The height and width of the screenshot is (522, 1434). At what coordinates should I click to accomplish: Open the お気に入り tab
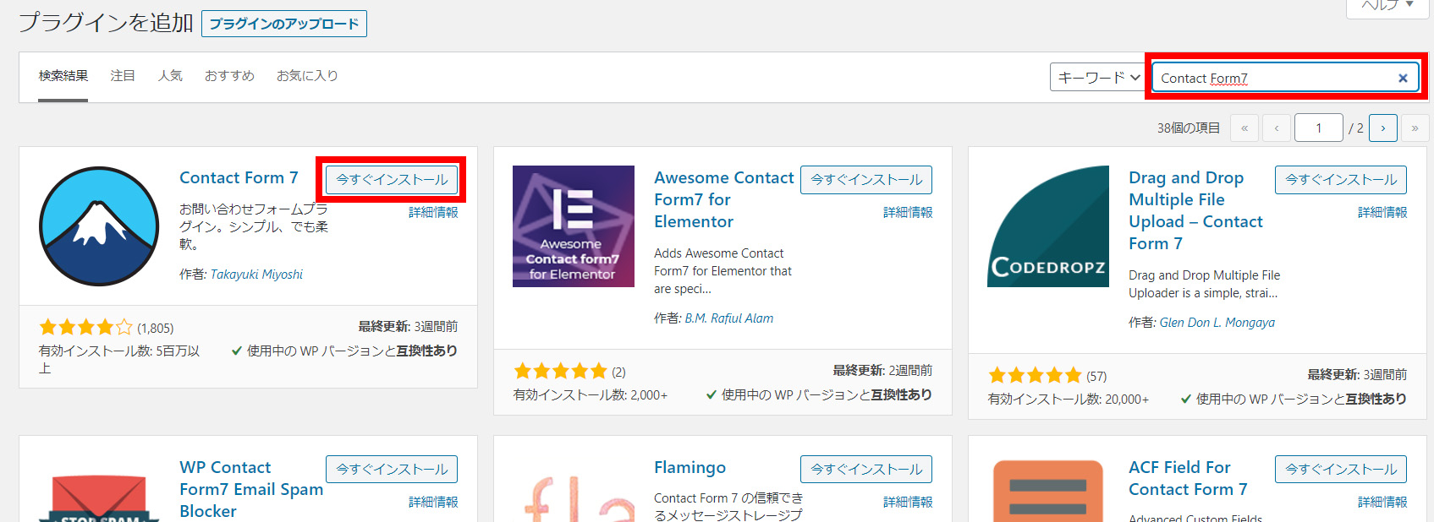tap(307, 76)
